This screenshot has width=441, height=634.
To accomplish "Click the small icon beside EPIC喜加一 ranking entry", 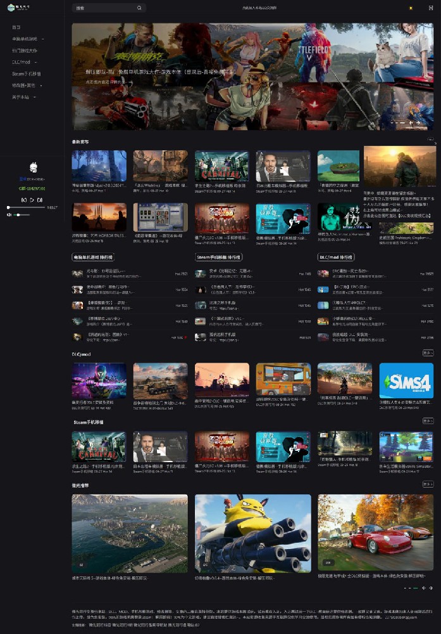I will (323, 274).
